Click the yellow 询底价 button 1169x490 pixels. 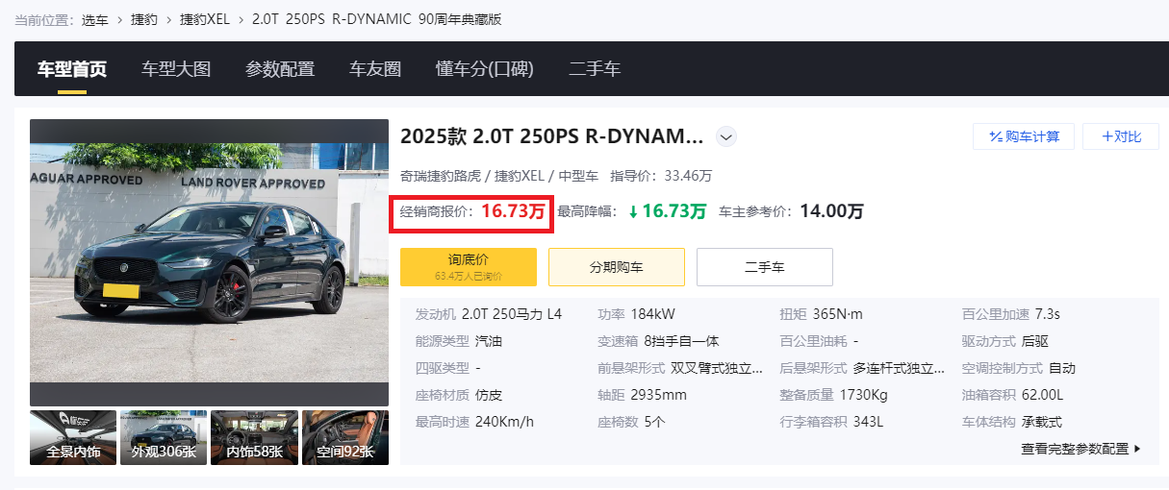tap(469, 266)
